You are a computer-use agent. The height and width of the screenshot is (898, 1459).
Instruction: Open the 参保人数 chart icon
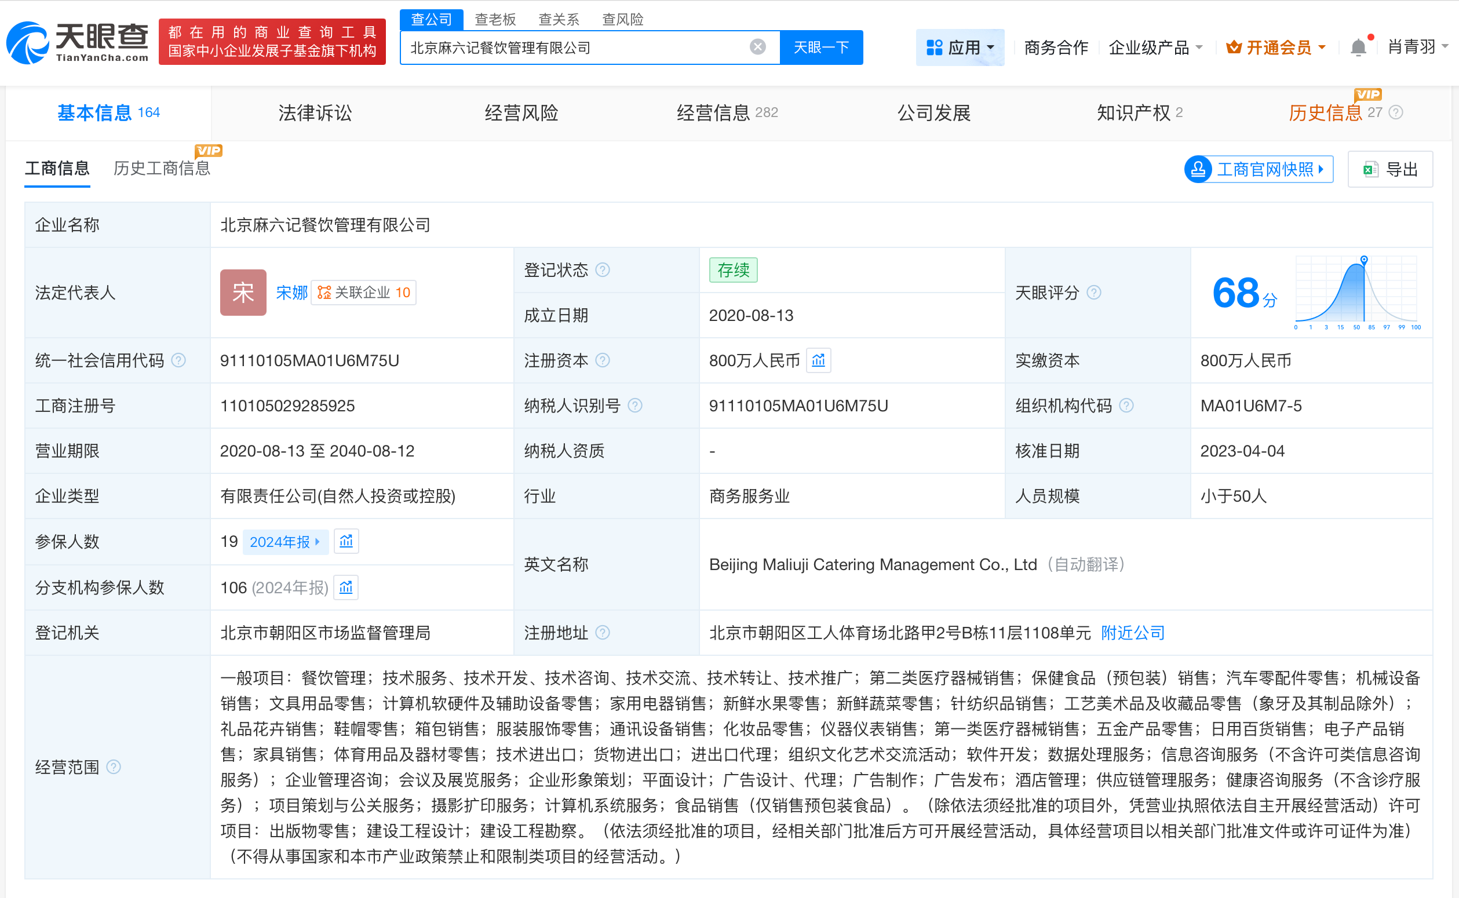(x=346, y=541)
